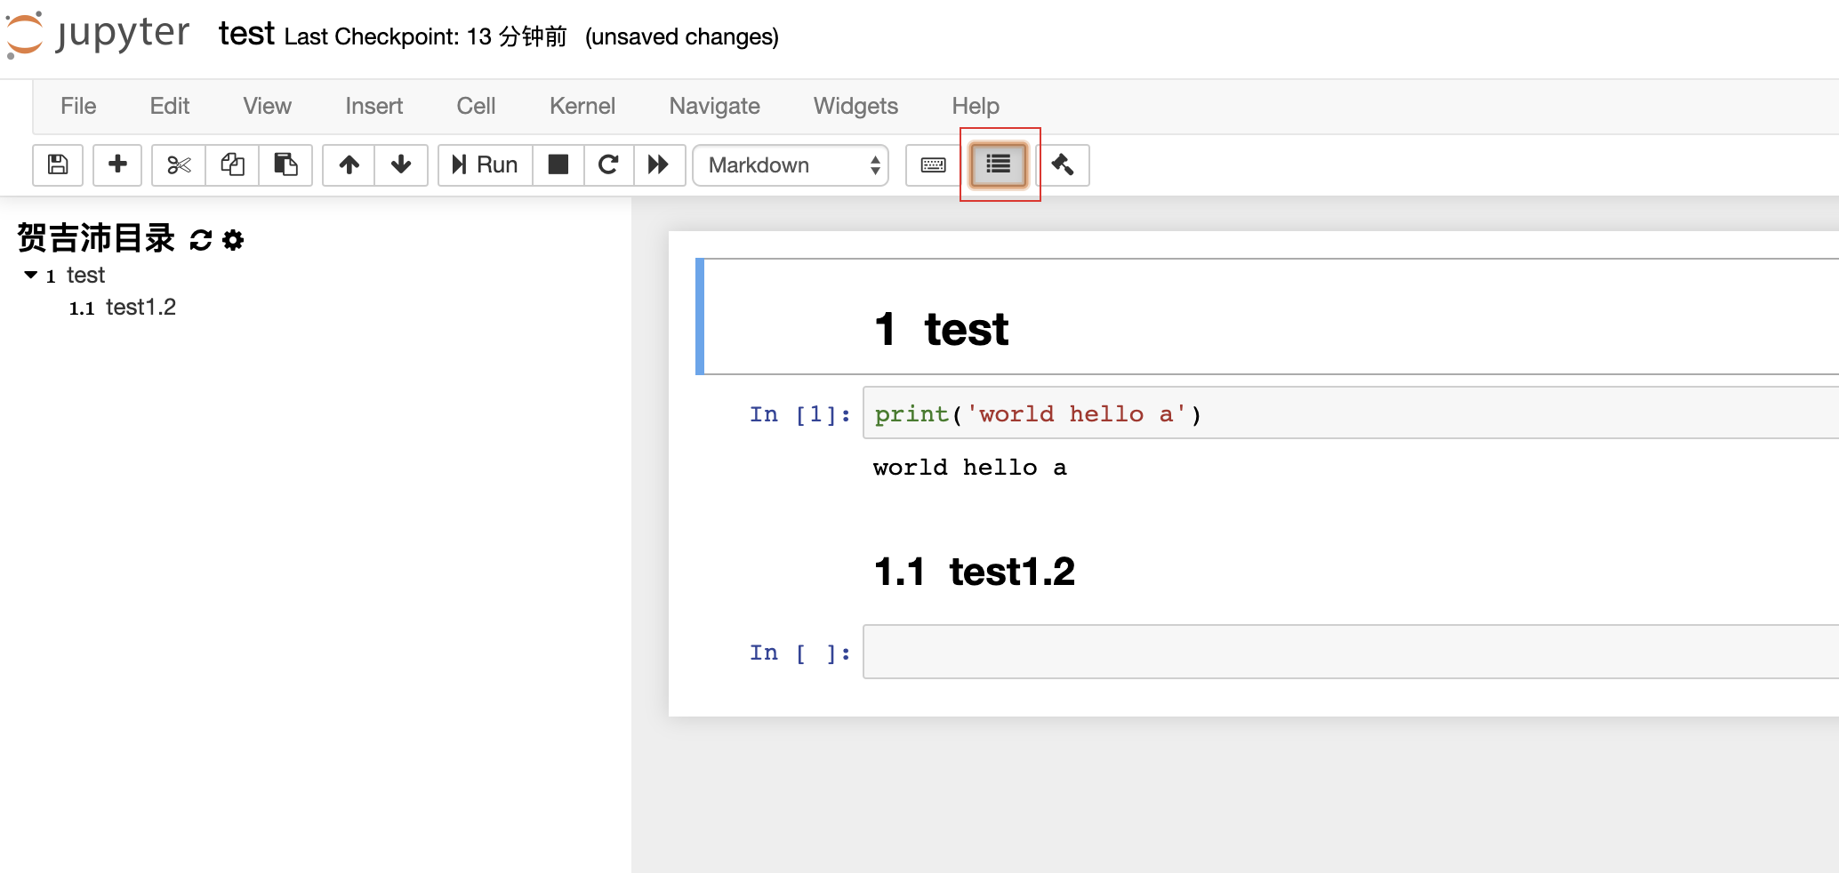The height and width of the screenshot is (873, 1839).
Task: Jump to test1.2 in the contents sidebar
Action: tap(141, 308)
